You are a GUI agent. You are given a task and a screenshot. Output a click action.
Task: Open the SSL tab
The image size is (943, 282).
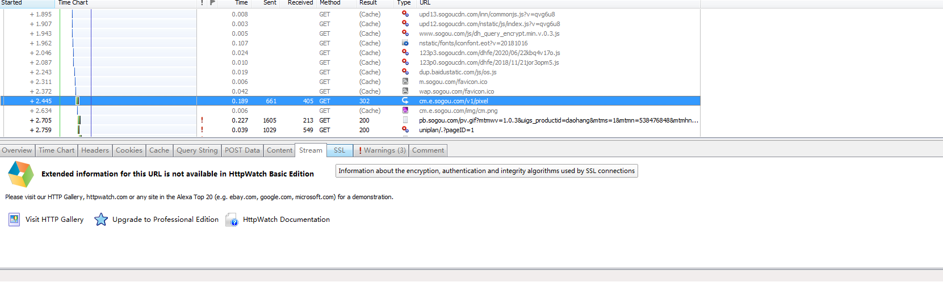pos(339,150)
